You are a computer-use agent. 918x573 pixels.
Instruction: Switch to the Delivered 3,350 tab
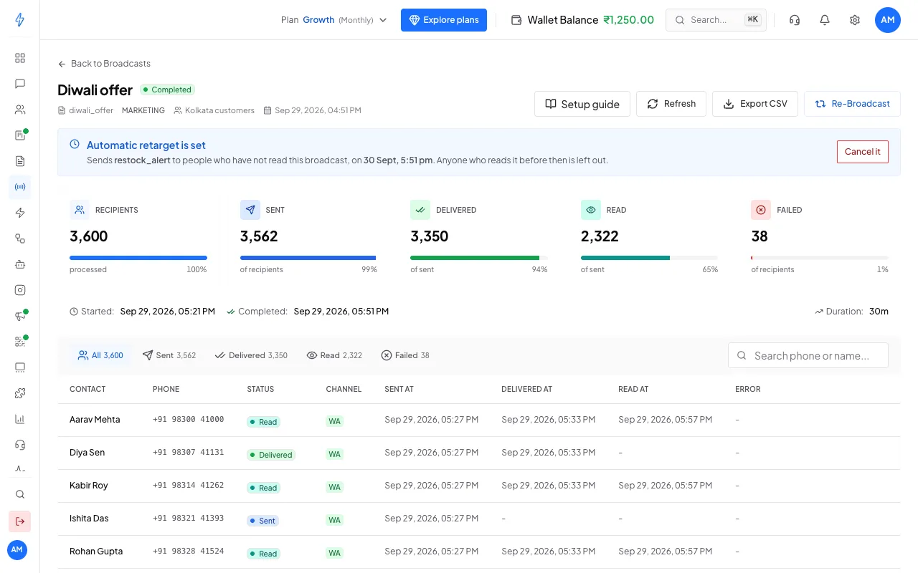click(x=251, y=355)
